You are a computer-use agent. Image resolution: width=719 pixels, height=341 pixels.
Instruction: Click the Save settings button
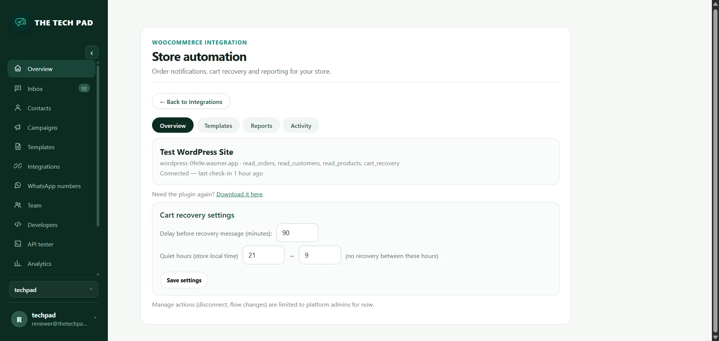(x=184, y=280)
